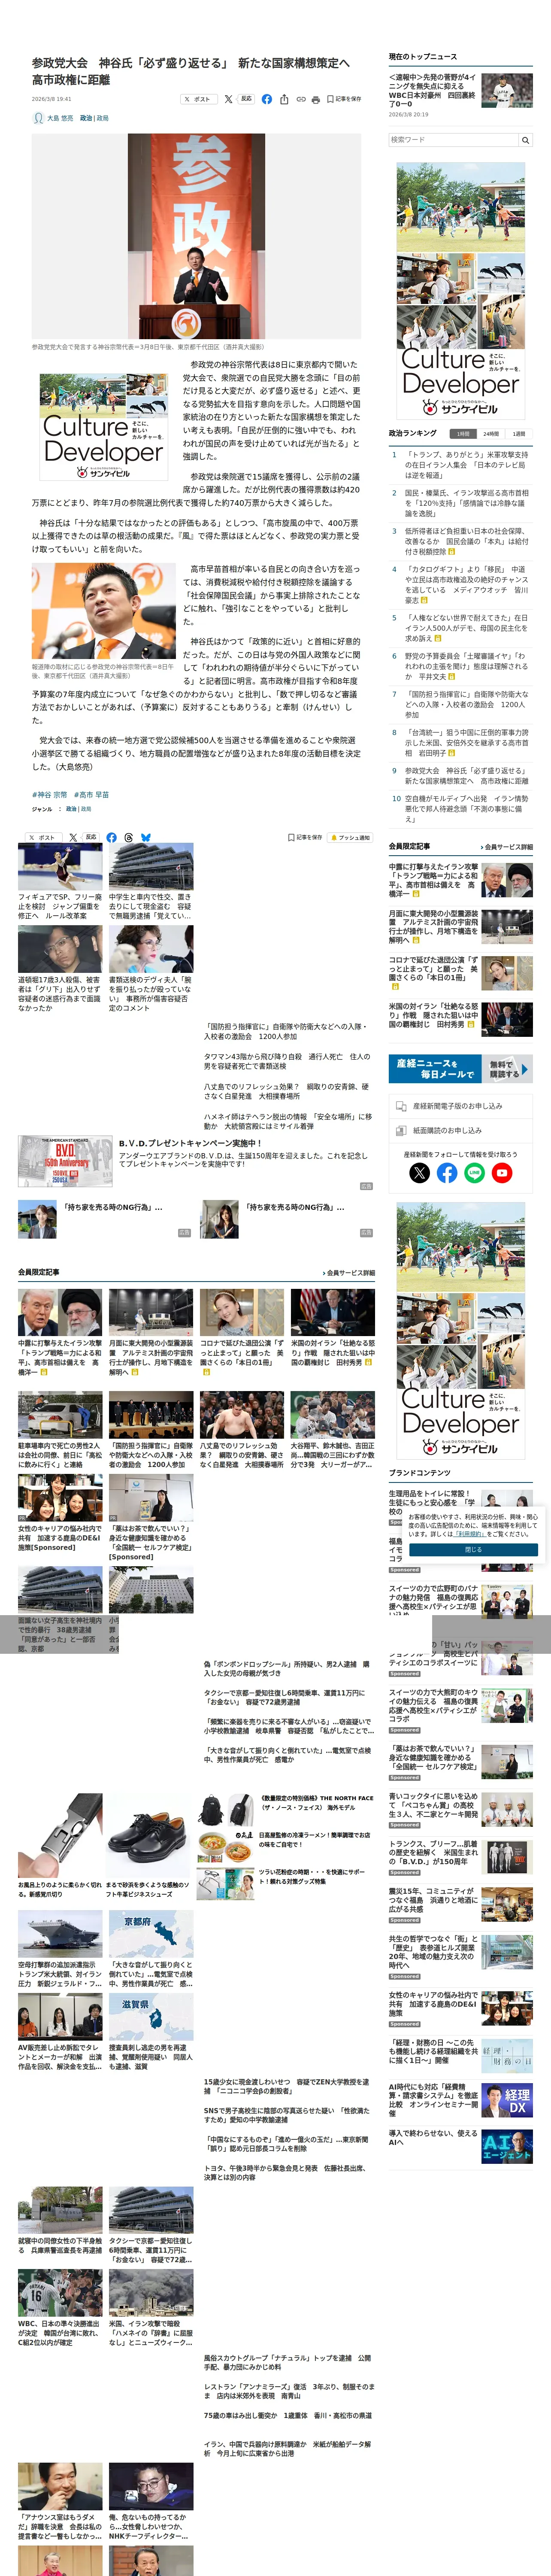
Task: Follow Sankei on X via the round icon
Action: [x=420, y=1173]
